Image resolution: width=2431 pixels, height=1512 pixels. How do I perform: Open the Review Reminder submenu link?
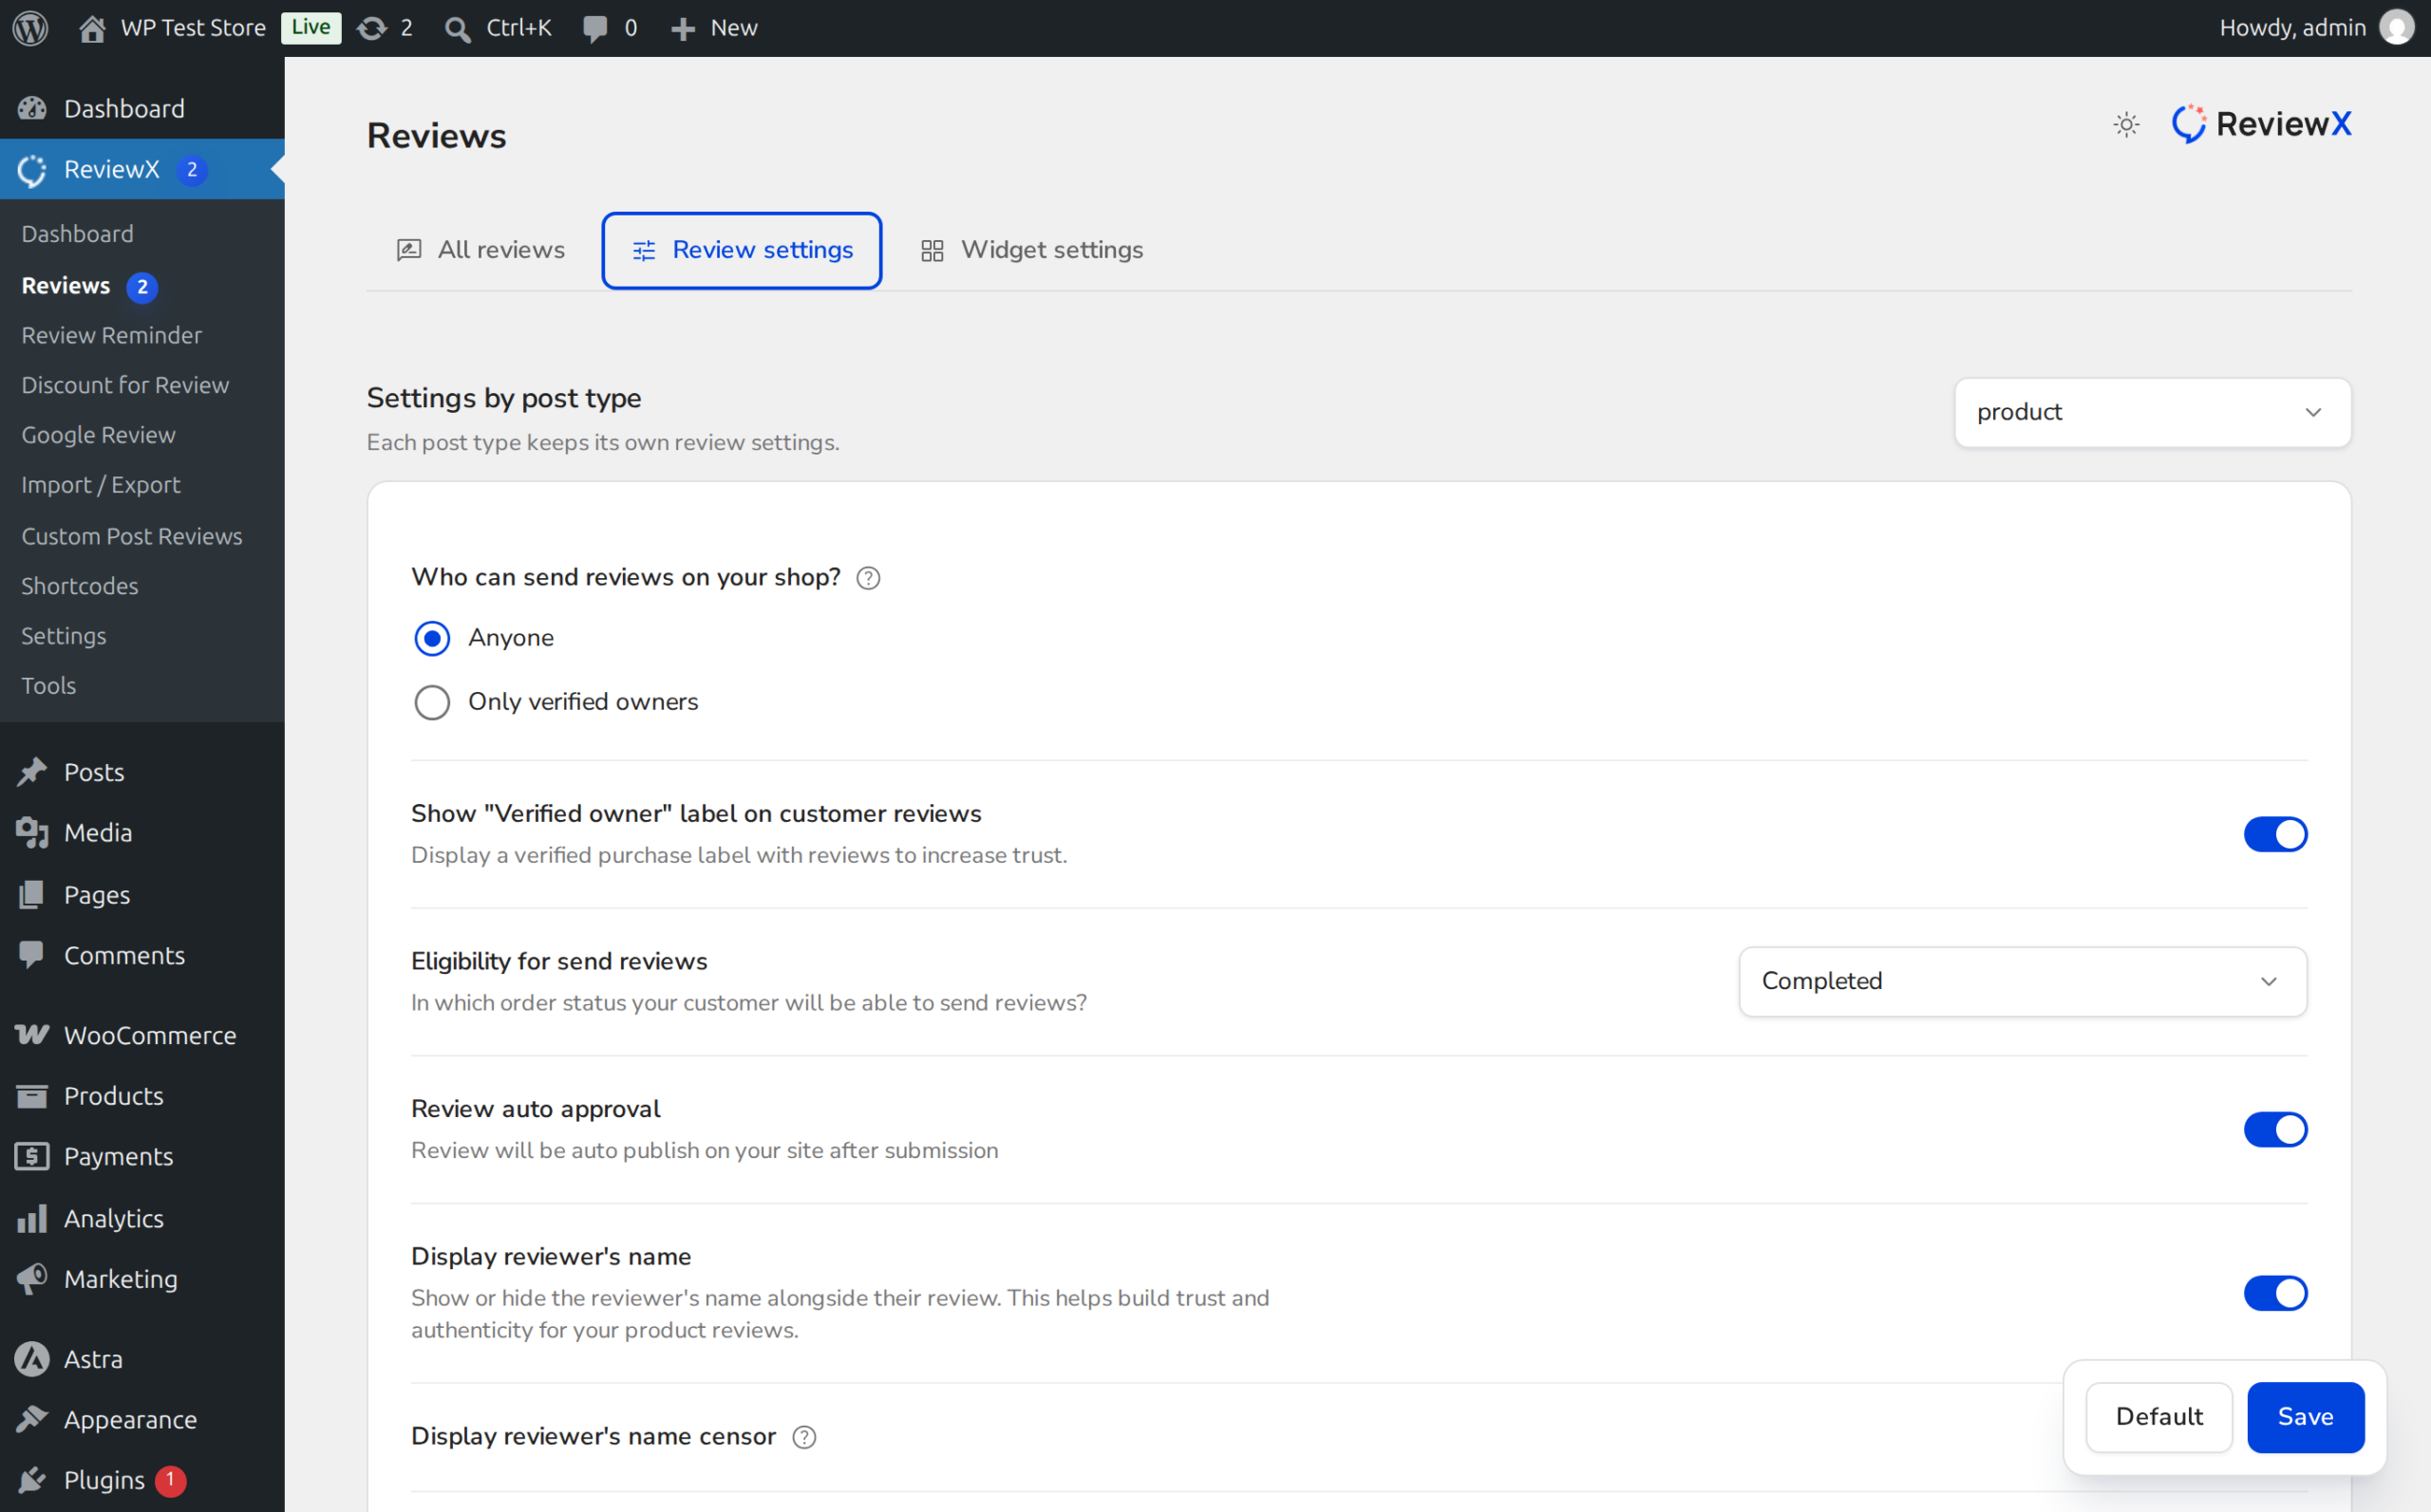pyautogui.click(x=111, y=335)
